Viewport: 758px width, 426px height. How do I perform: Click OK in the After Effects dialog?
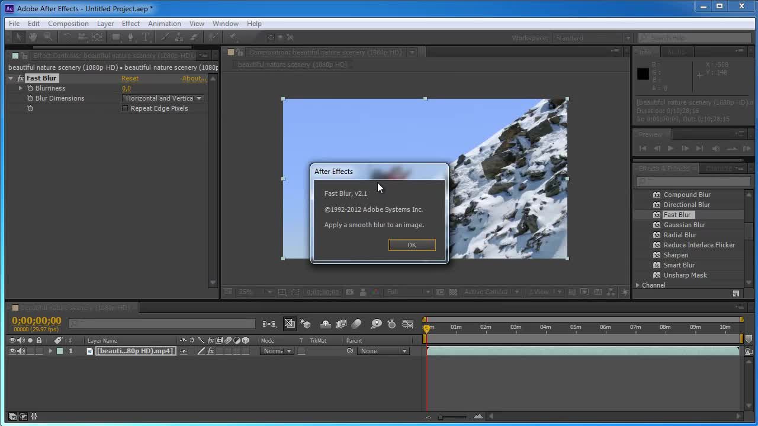tap(412, 245)
